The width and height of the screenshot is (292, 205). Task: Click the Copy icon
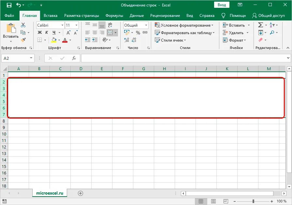[x=23, y=32]
